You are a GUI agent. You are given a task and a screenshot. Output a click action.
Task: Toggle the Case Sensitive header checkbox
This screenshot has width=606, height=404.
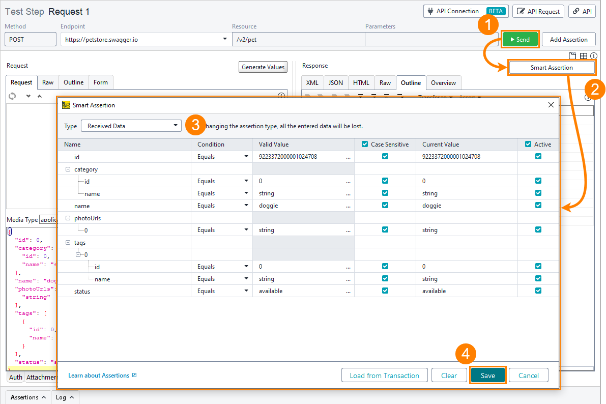pyautogui.click(x=365, y=144)
